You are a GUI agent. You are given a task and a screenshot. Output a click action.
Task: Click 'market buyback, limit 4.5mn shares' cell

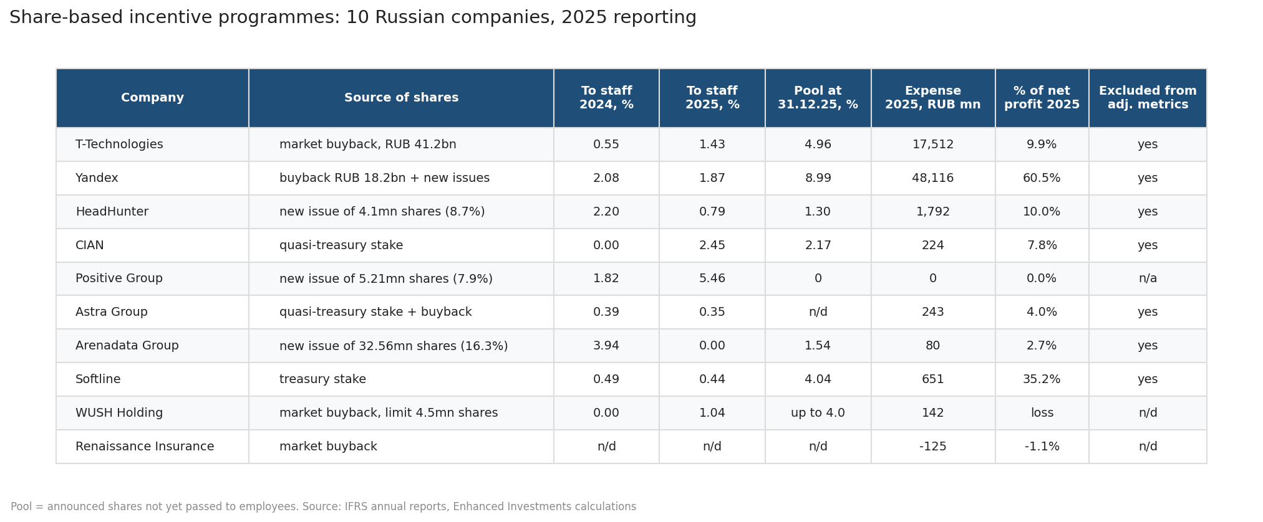[x=401, y=413]
